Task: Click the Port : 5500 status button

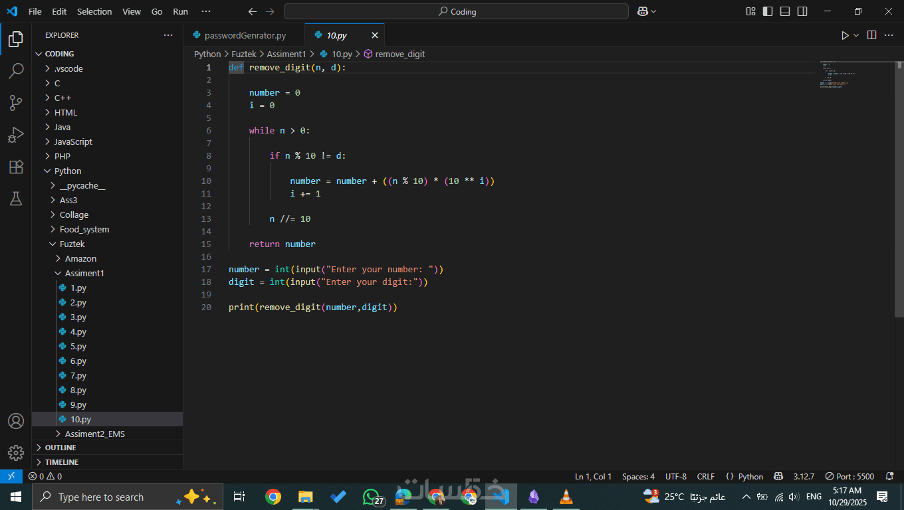Action: point(849,476)
